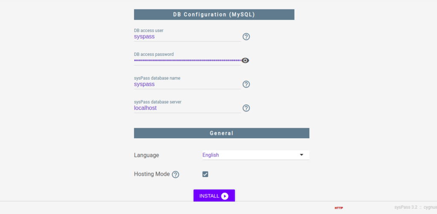
Task: Focus the sysPass database name field
Action: pyautogui.click(x=187, y=84)
